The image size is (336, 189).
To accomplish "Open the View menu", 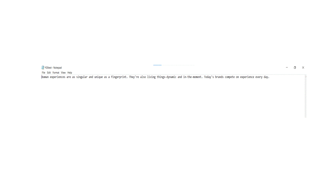I will 63,72.
